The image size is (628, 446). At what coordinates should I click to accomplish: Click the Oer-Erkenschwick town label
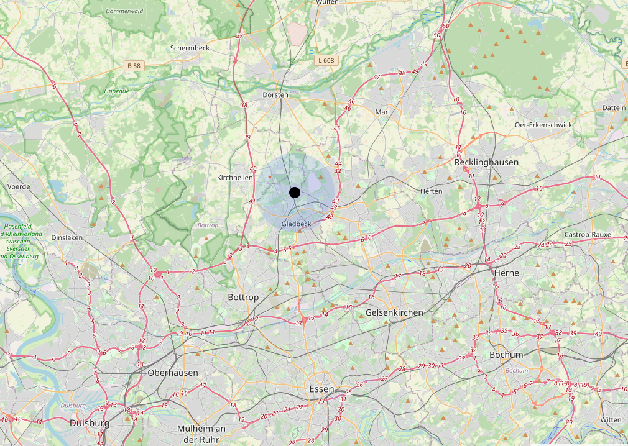pyautogui.click(x=543, y=125)
